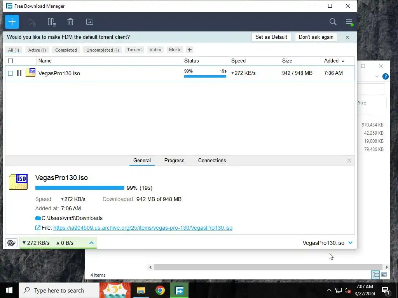Launch Google Chrome from taskbar
This screenshot has width=398, height=298.
pos(160,290)
